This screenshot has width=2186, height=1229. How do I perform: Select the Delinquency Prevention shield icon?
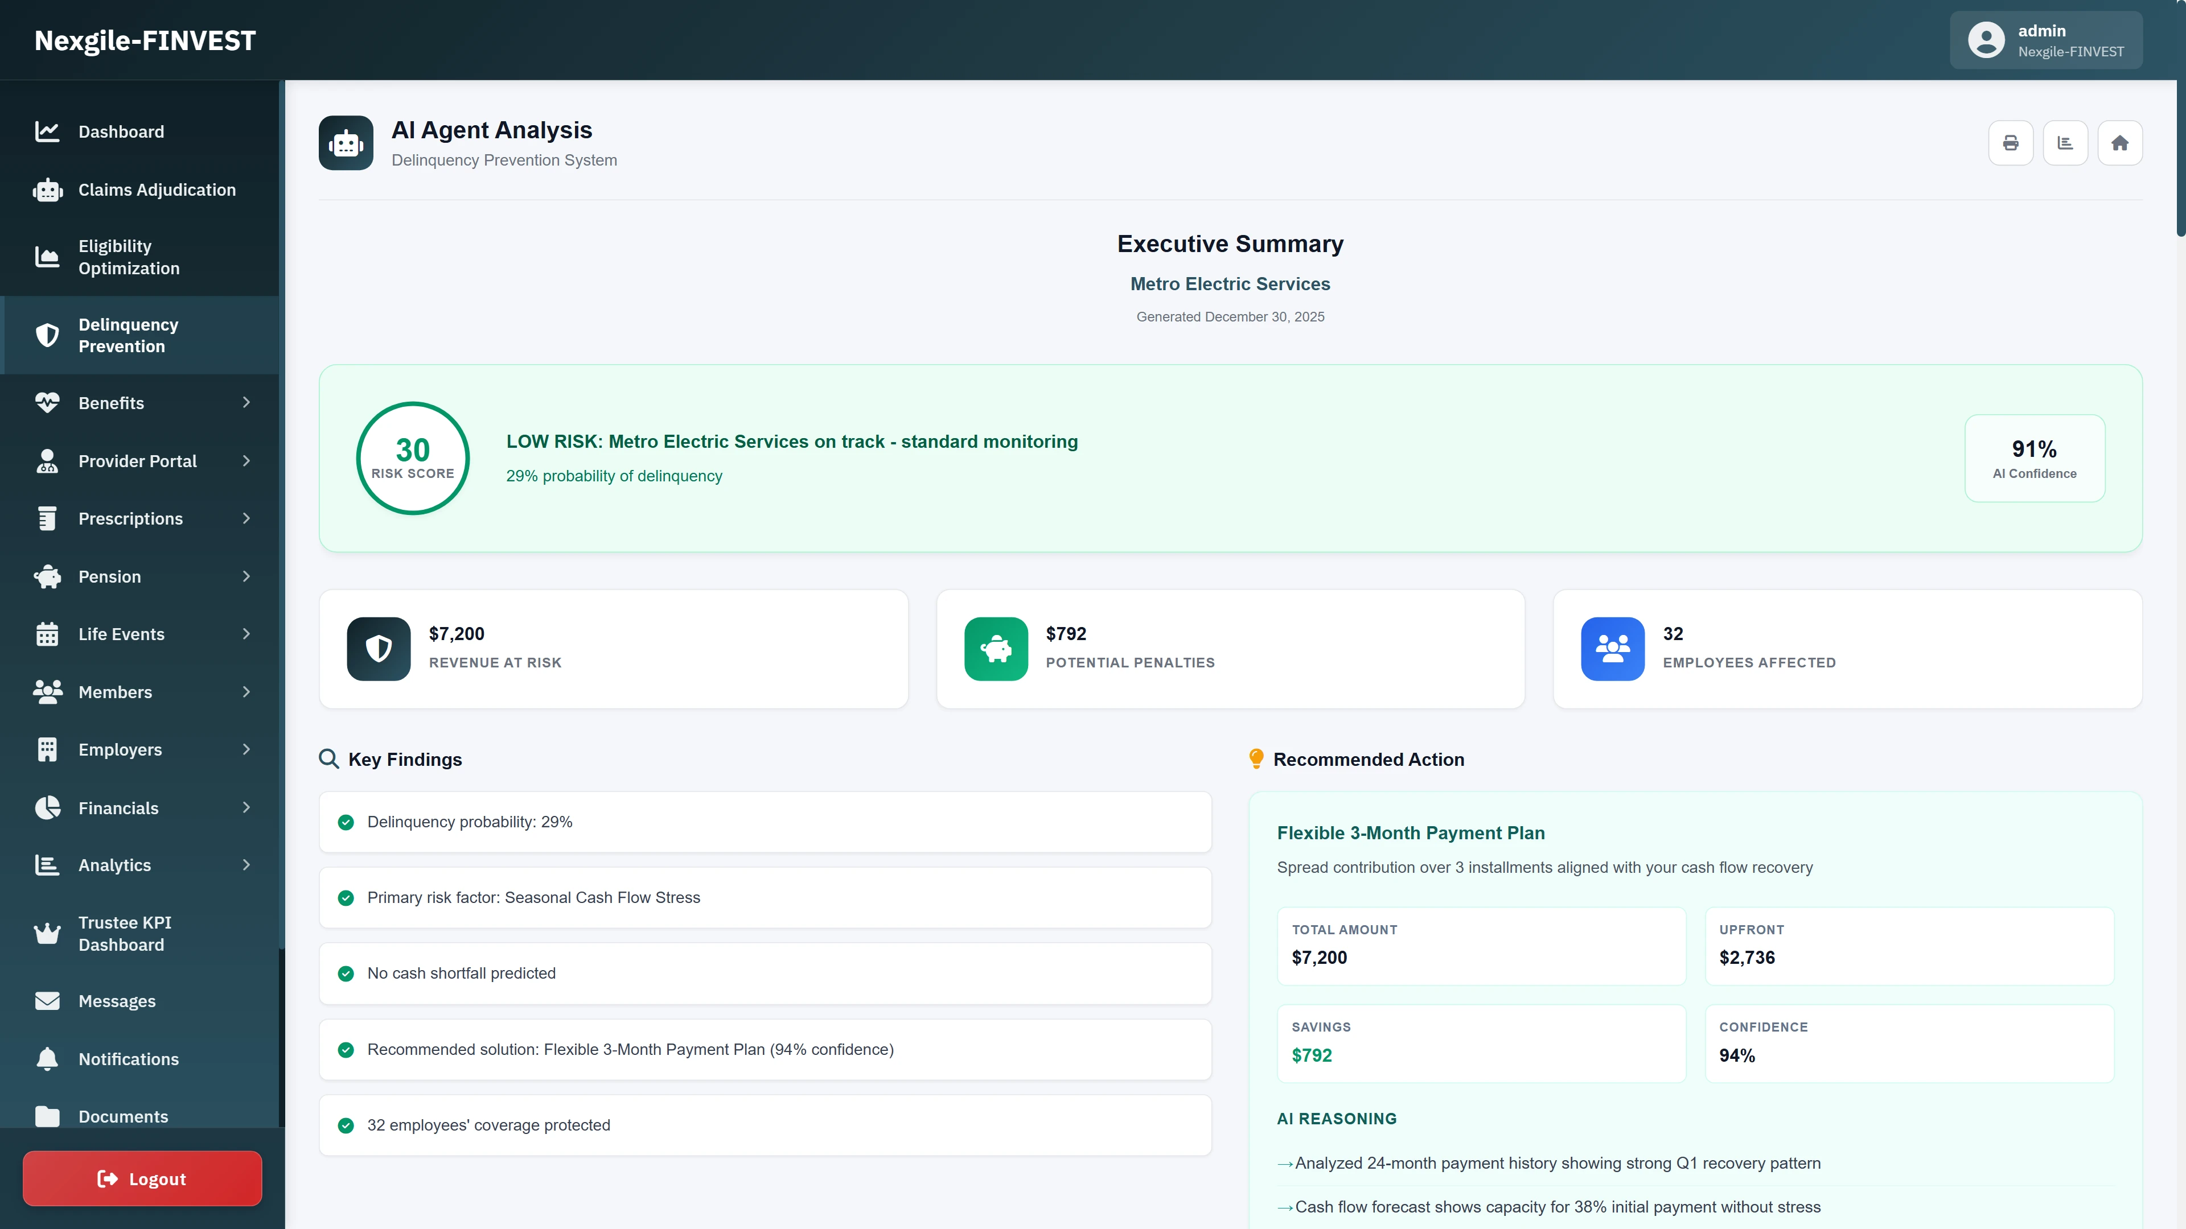47,335
